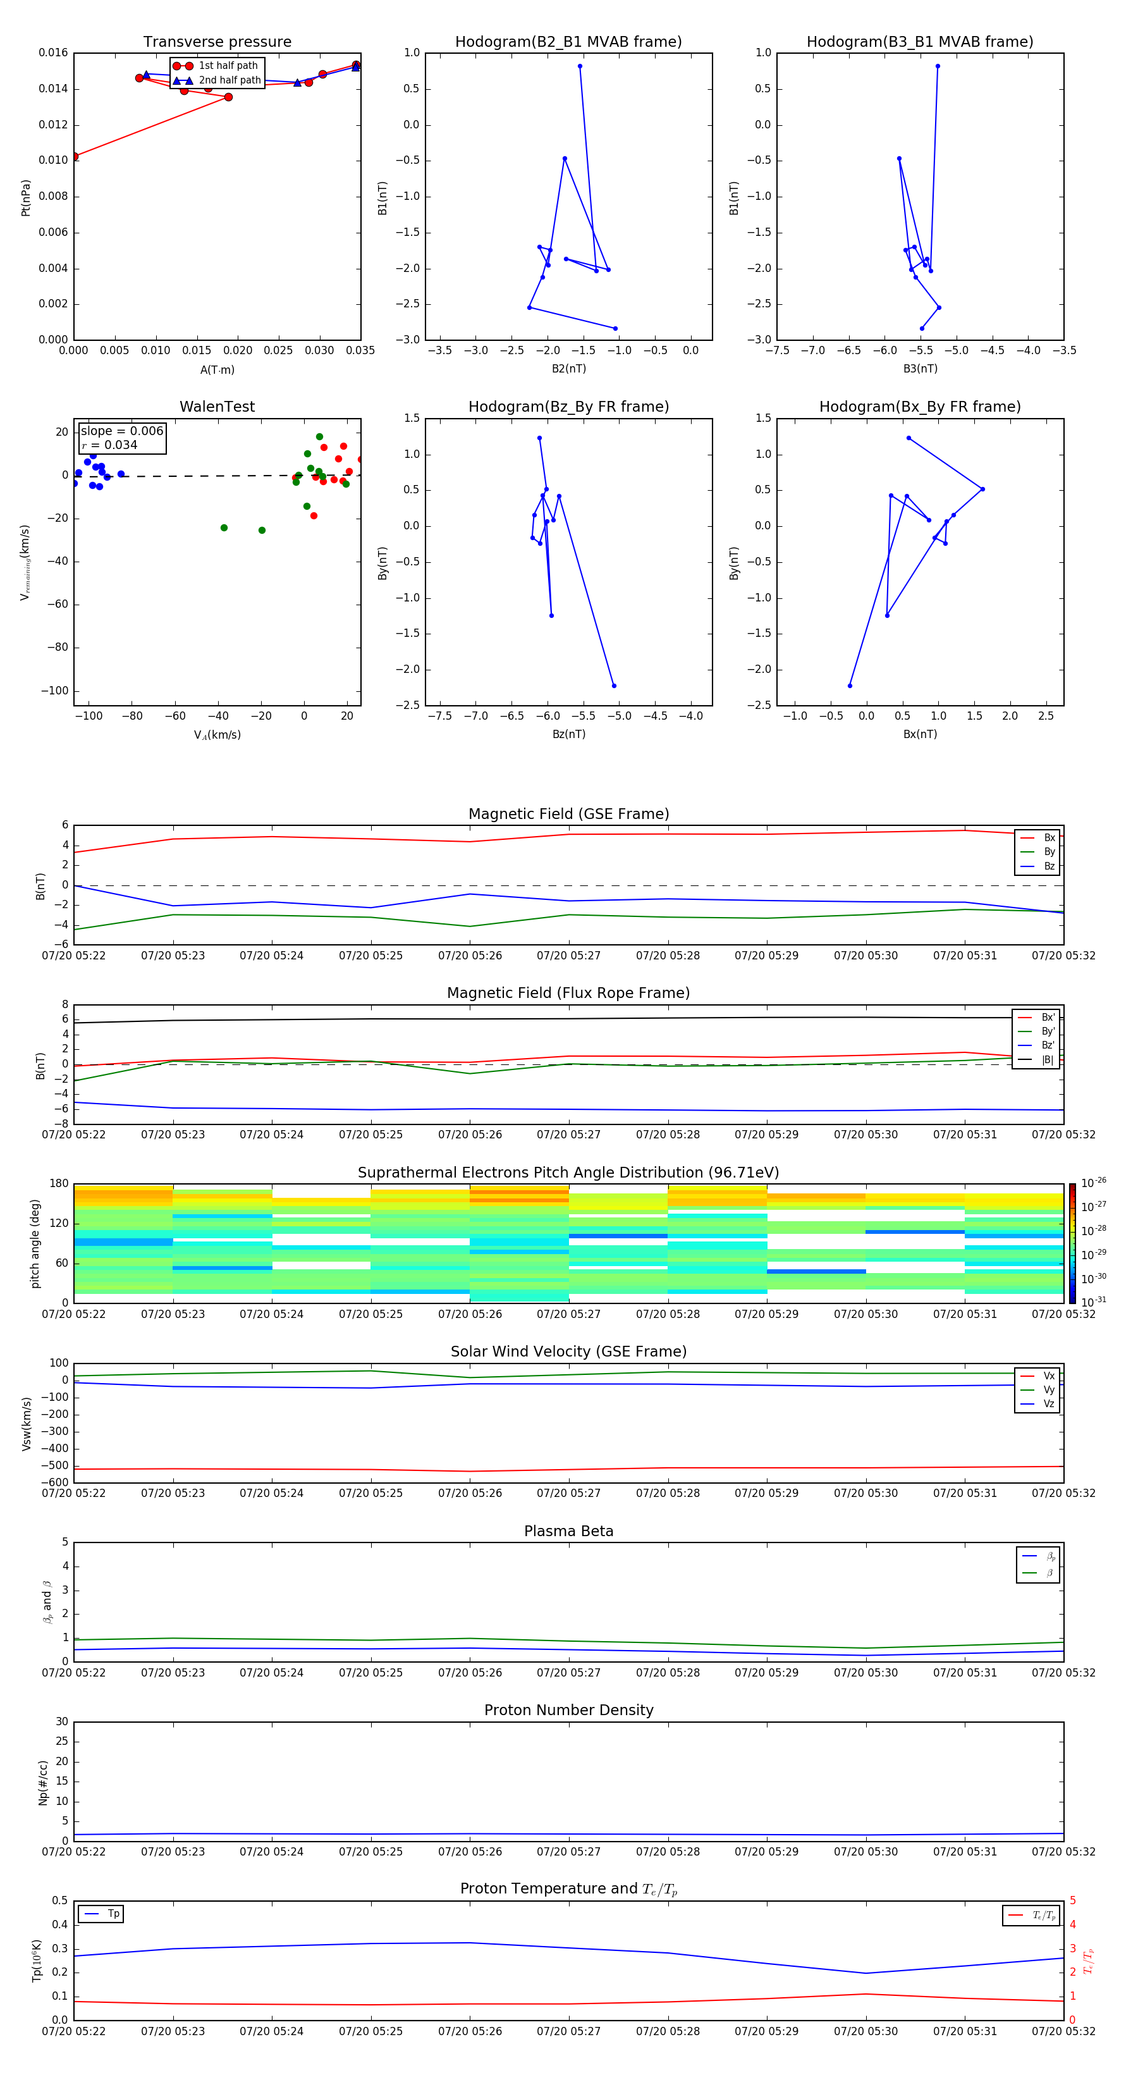Select the '1st half path' legend entry
Viewport: 1138px width, 2087px height.
(x=216, y=66)
